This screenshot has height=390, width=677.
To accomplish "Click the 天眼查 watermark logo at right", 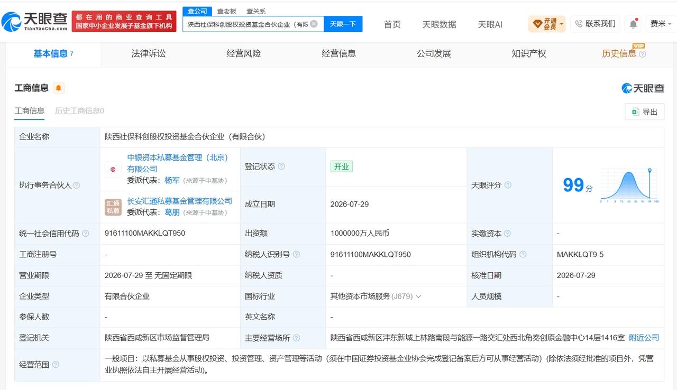I will tap(643, 88).
